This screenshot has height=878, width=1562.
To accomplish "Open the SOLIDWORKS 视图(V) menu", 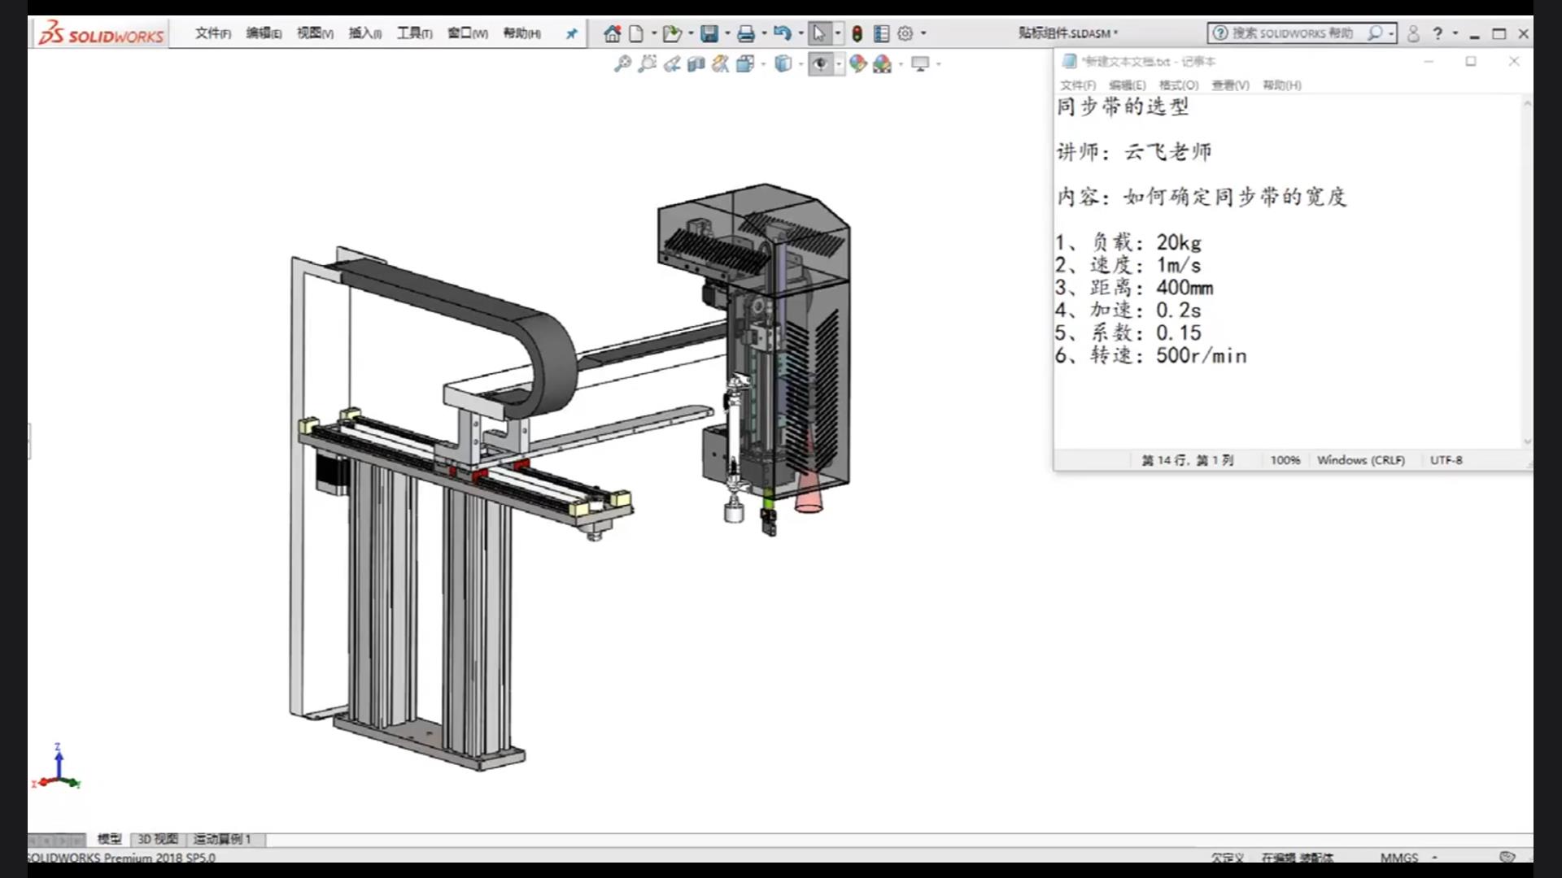I will pos(315,33).
